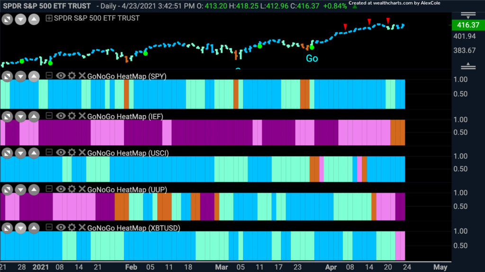485x272 pixels.
Task: Click the 401.94 price axis label
Action: point(464,36)
